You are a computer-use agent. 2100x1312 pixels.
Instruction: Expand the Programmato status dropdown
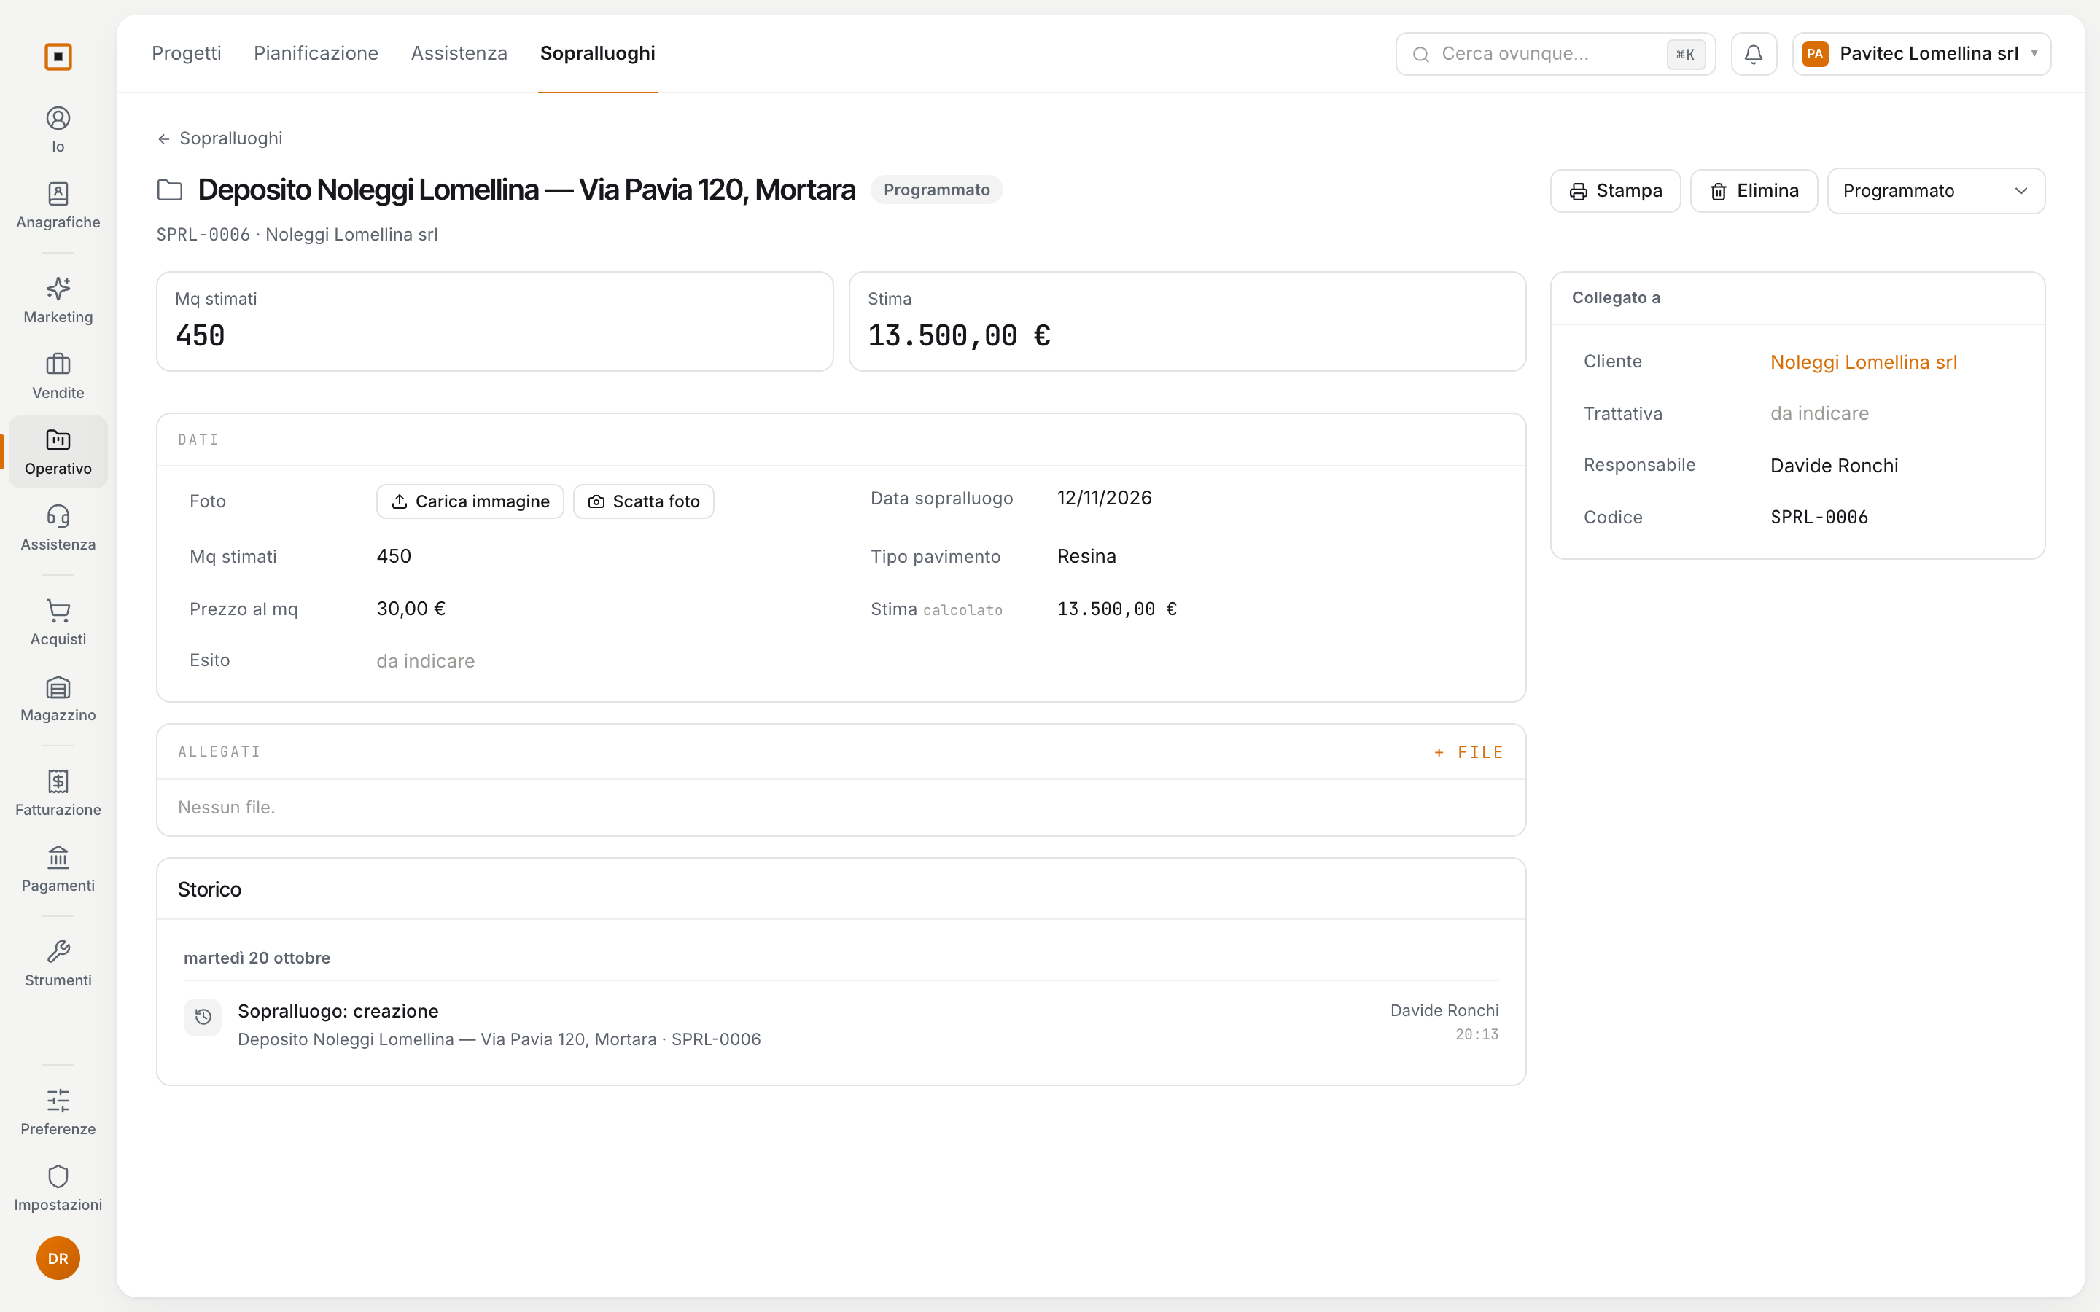click(x=1935, y=191)
